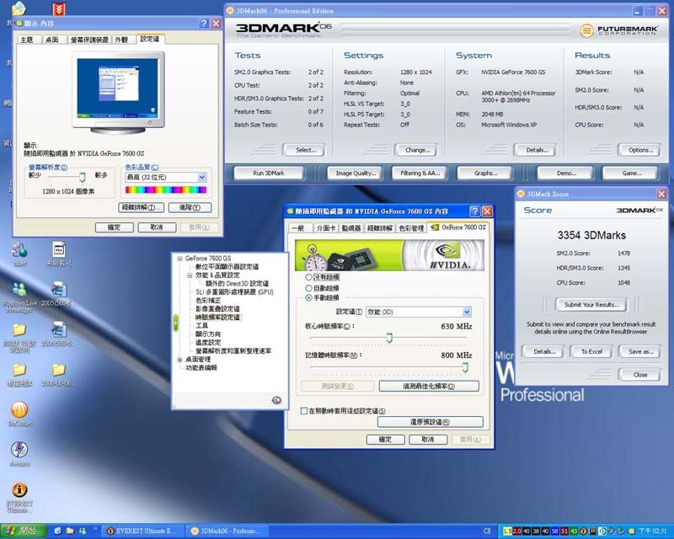Click the Select... button under Tests

click(x=305, y=150)
